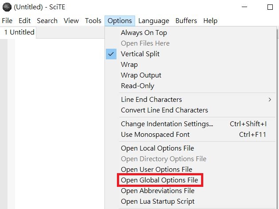Enable Always On Top option
This screenshot has height=209, width=279.
click(191, 33)
